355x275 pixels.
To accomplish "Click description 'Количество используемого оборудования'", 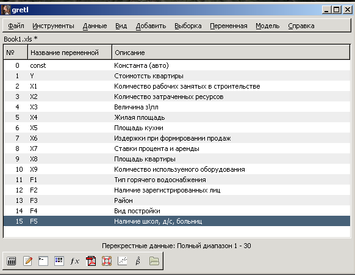I will point(179,169).
